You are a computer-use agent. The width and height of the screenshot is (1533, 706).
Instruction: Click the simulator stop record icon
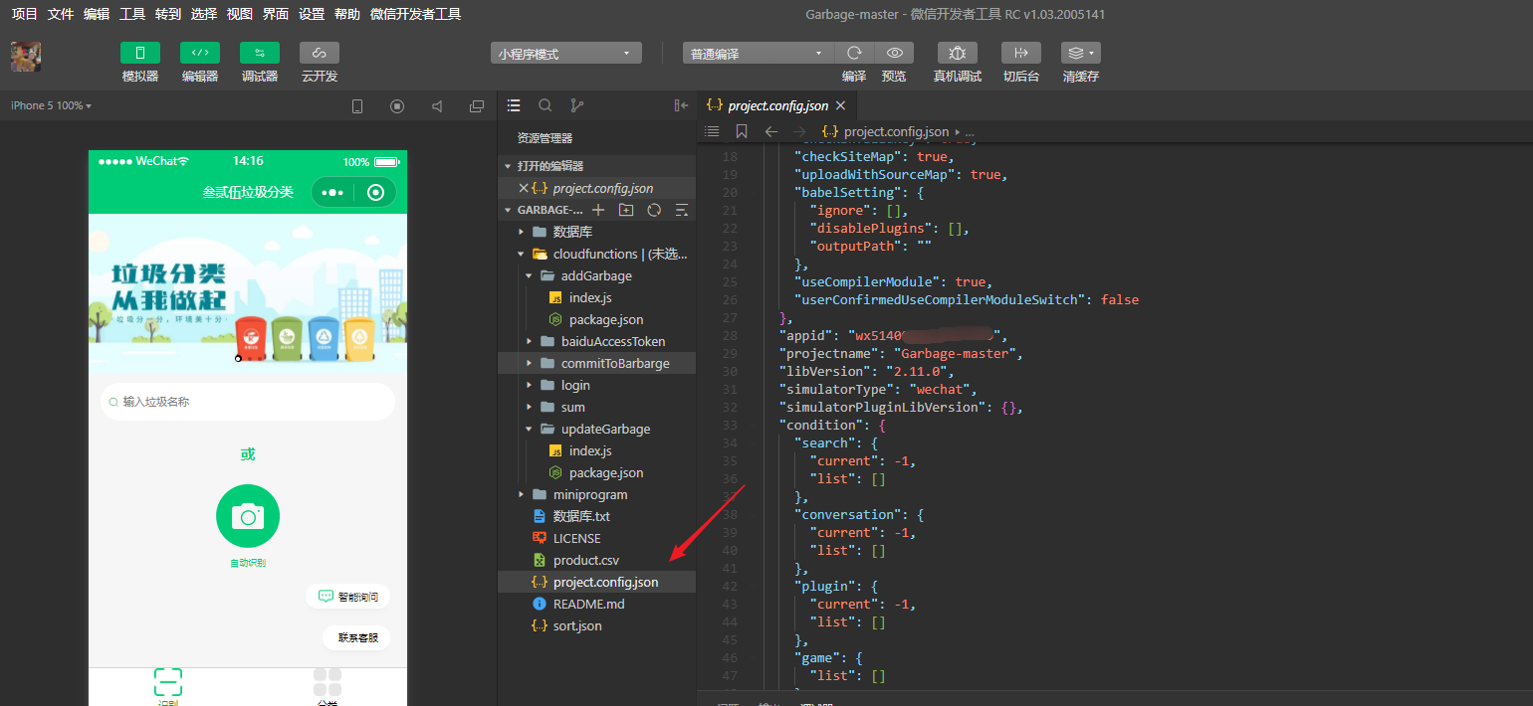pos(397,106)
